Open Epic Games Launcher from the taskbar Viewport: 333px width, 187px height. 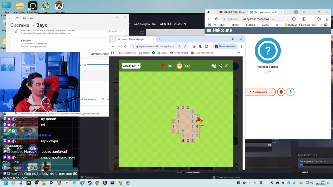[x=105, y=183]
